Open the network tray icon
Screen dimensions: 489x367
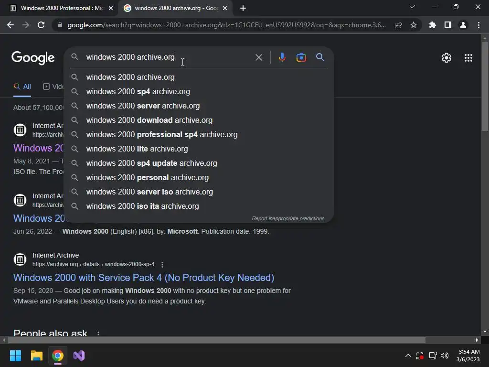(433, 356)
